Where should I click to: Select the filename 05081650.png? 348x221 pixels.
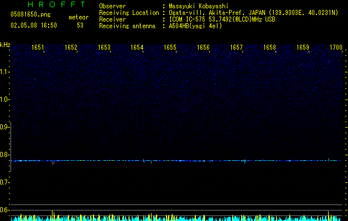click(30, 14)
